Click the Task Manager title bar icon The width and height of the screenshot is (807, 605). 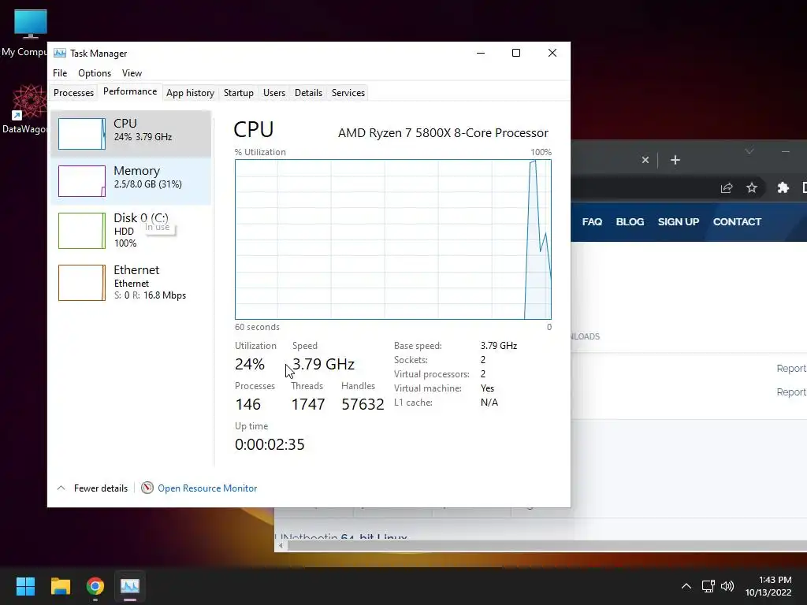[60, 53]
